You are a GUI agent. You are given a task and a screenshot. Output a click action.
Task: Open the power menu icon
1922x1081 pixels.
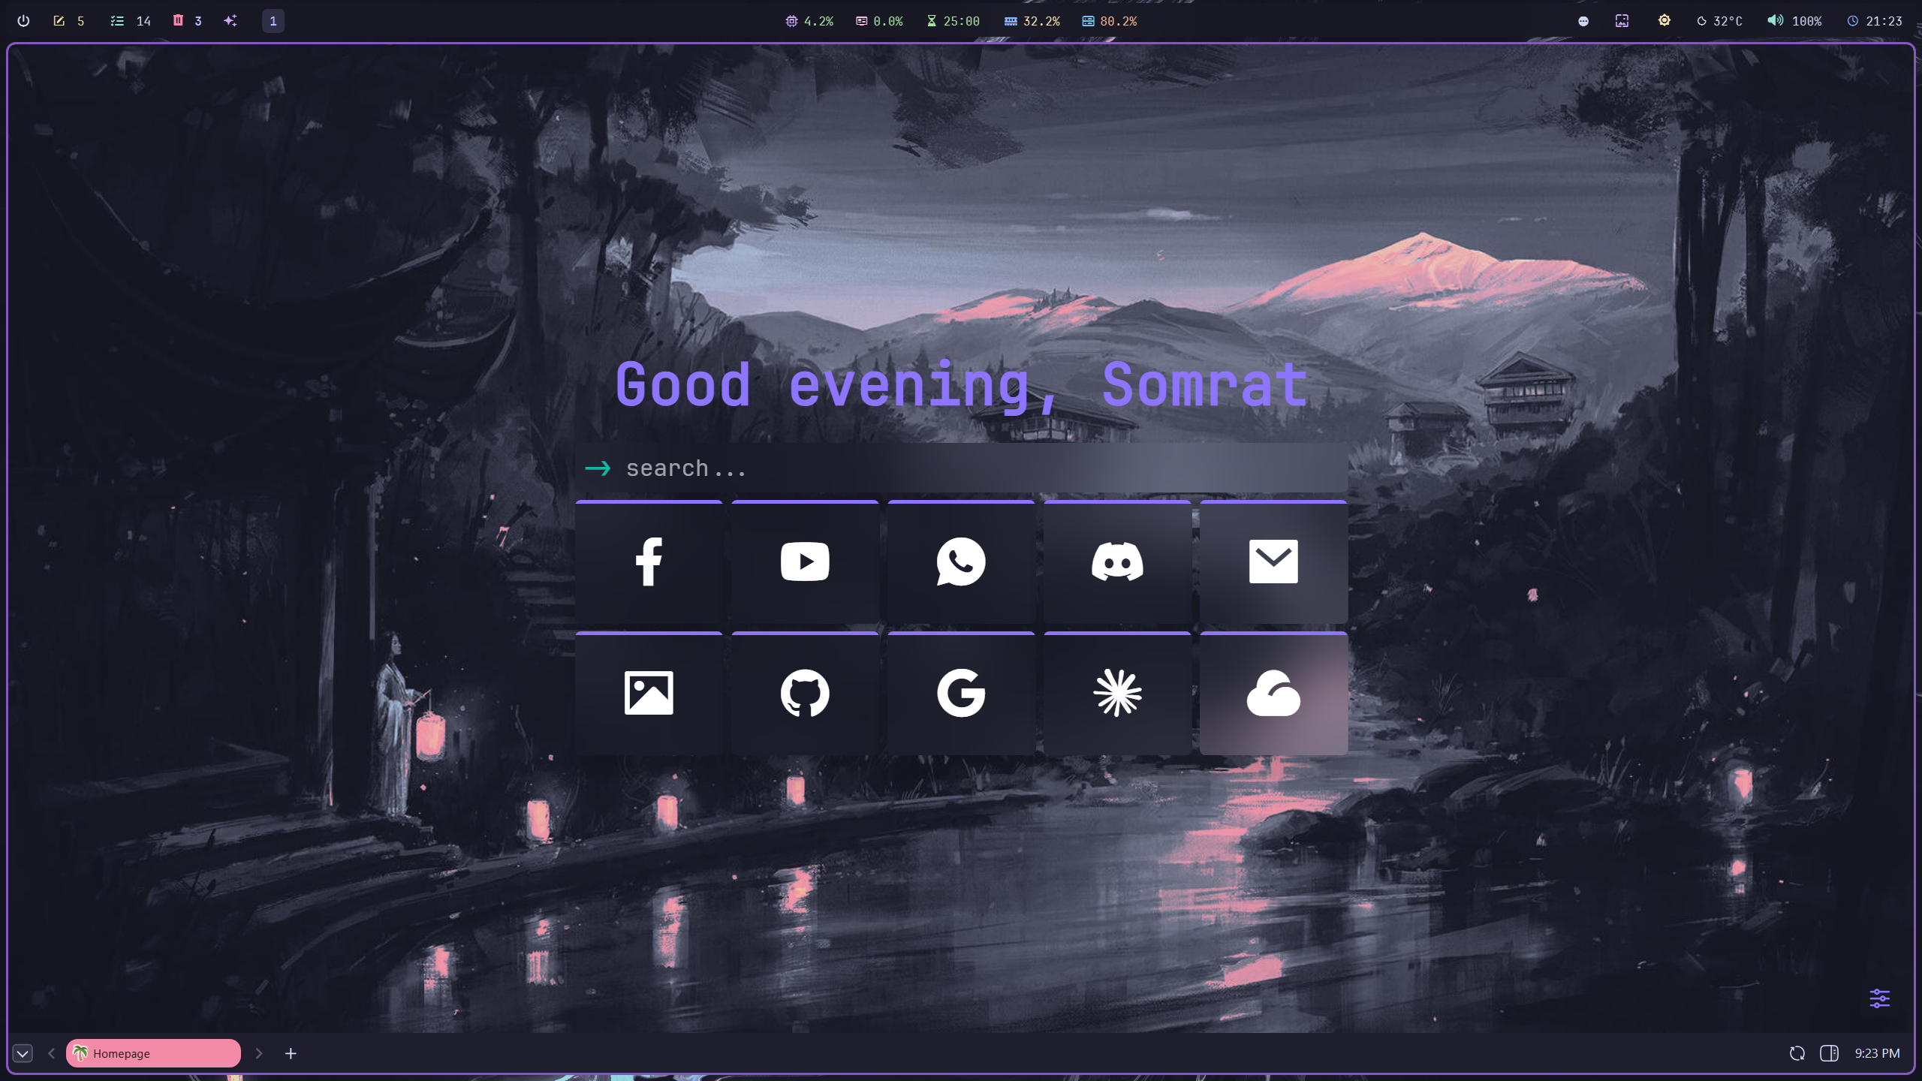tap(23, 21)
